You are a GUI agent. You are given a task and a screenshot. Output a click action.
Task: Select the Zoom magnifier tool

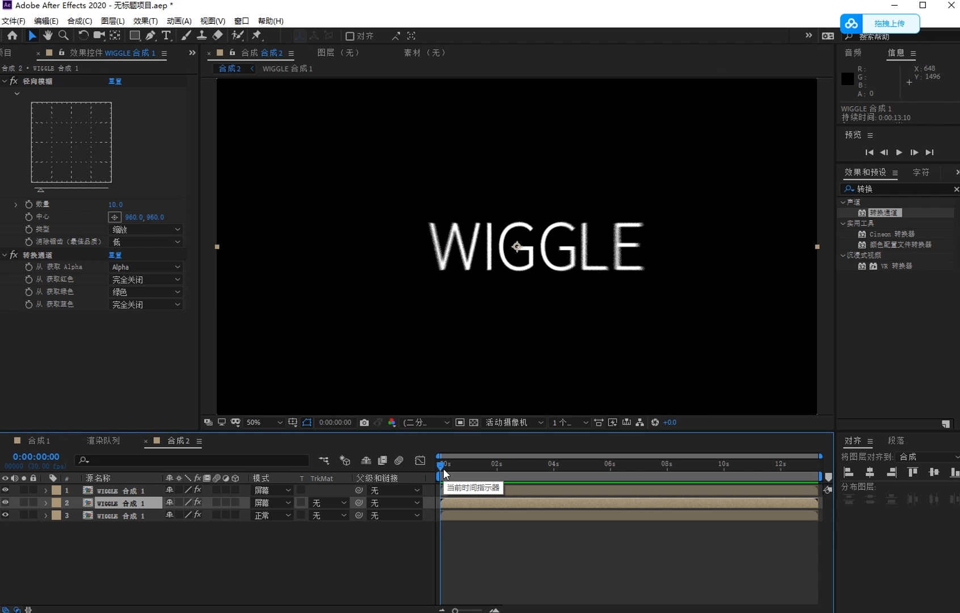click(64, 36)
